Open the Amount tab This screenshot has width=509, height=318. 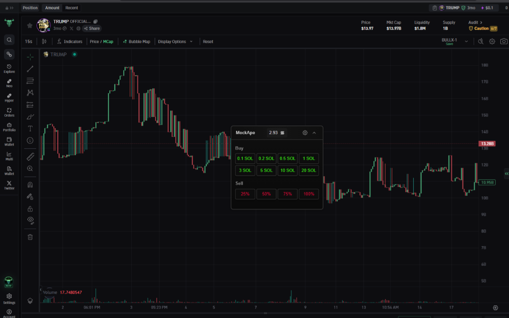click(x=52, y=8)
